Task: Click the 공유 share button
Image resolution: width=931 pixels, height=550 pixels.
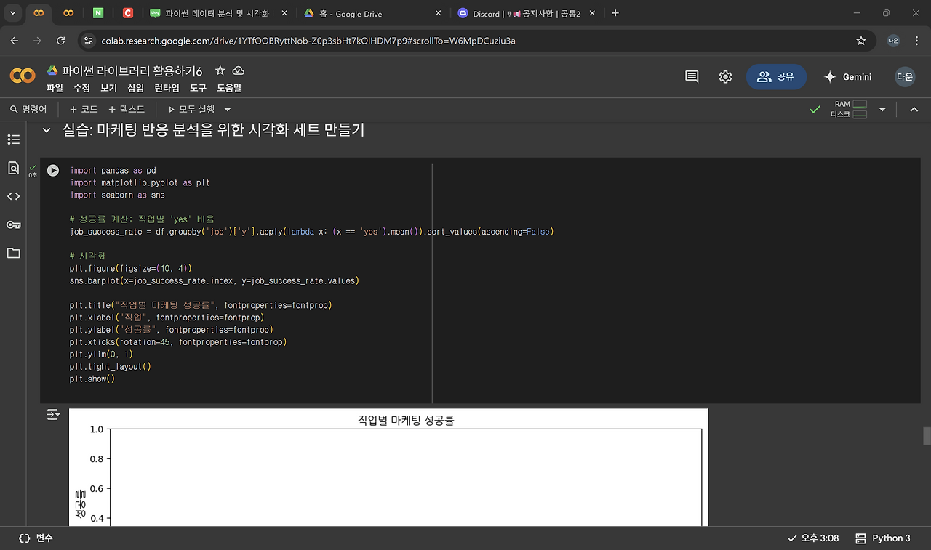Action: (x=776, y=76)
